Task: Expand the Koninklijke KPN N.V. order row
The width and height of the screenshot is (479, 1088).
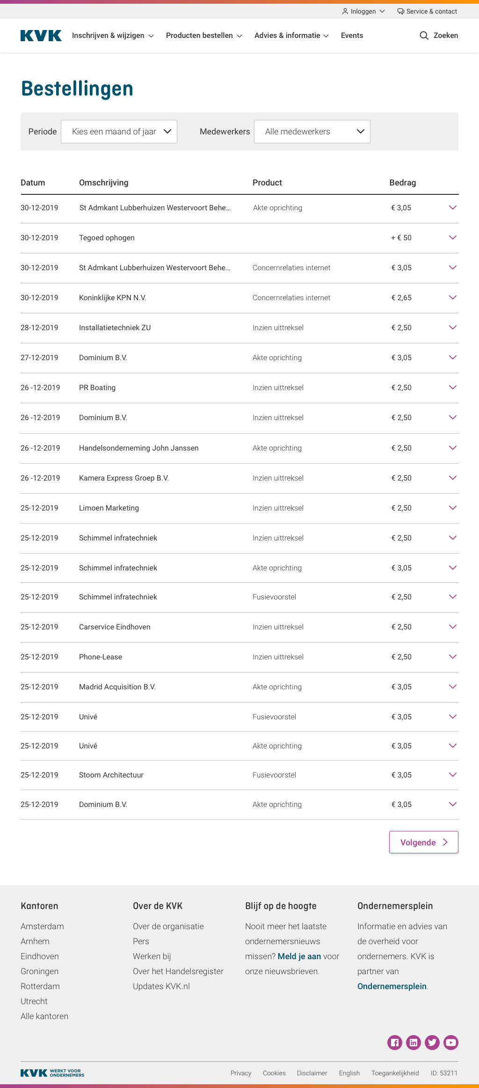Action: (x=452, y=297)
